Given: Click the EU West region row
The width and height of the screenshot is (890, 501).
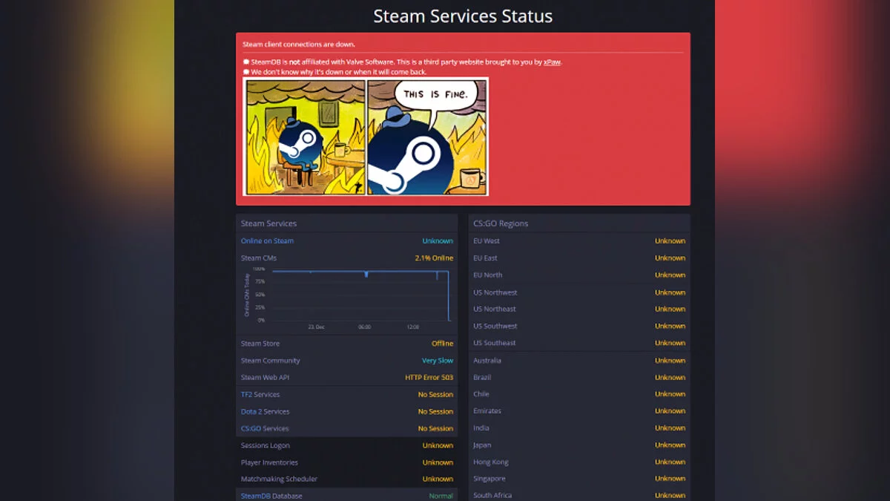Looking at the screenshot, I should coord(579,240).
